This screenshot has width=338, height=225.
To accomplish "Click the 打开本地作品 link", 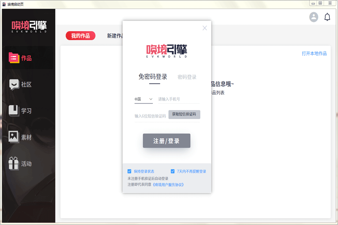I will coord(314,53).
